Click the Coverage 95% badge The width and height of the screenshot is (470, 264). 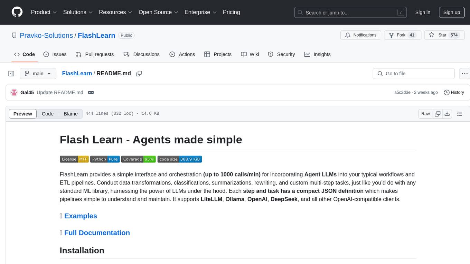click(x=138, y=159)
